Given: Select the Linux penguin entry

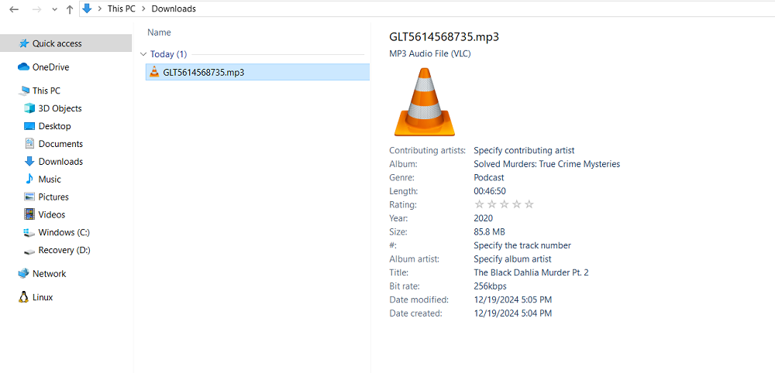Looking at the screenshot, I should [x=24, y=297].
